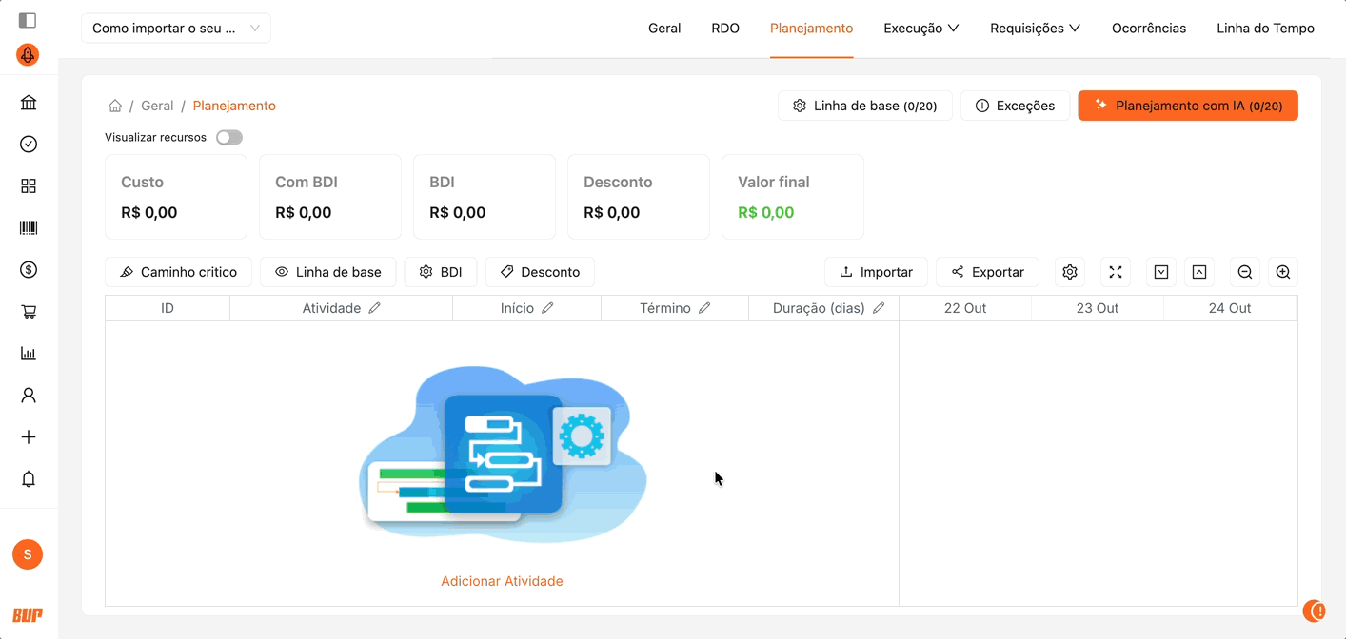
Task: Enter fullscreen with expand arrows icon
Action: [1116, 272]
